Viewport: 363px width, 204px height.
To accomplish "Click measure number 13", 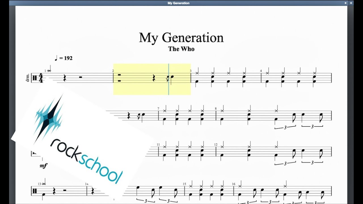I will [39, 184].
